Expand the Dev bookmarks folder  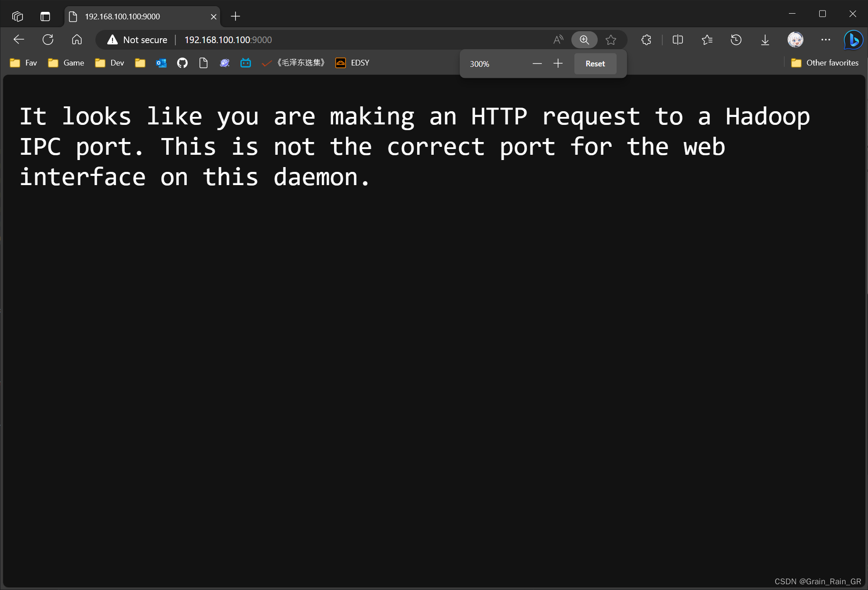click(x=110, y=63)
